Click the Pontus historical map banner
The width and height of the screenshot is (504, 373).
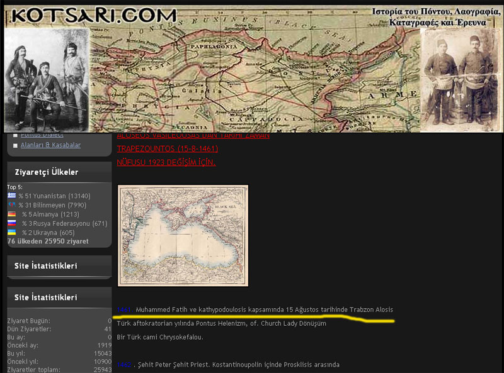pyautogui.click(x=255, y=79)
